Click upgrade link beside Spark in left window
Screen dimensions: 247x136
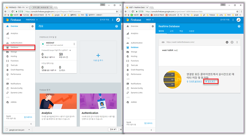28,117
